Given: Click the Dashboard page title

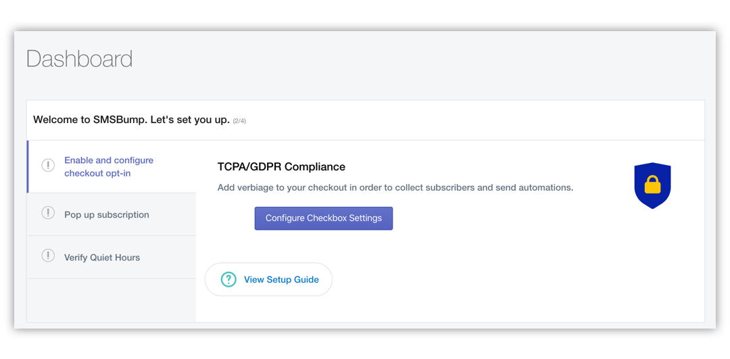Looking at the screenshot, I should click(x=80, y=59).
